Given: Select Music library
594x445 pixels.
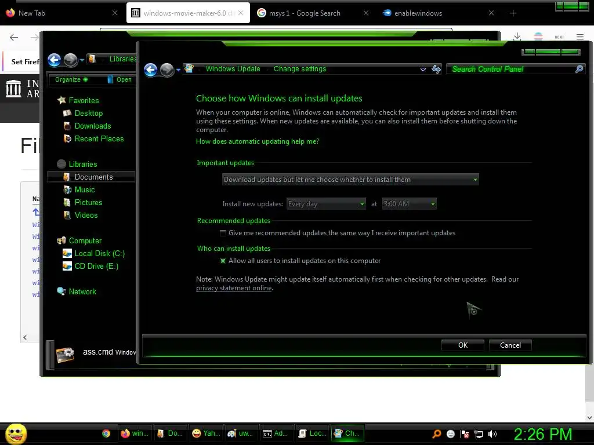Looking at the screenshot, I should (85, 190).
